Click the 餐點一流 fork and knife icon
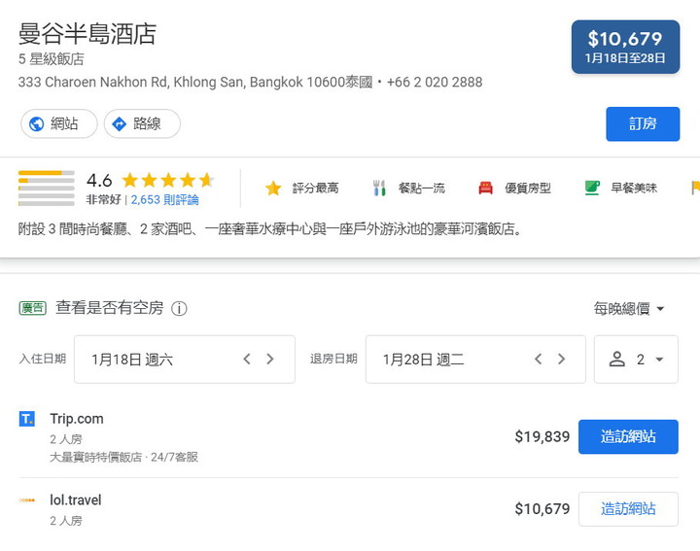700x551 pixels. pos(379,189)
